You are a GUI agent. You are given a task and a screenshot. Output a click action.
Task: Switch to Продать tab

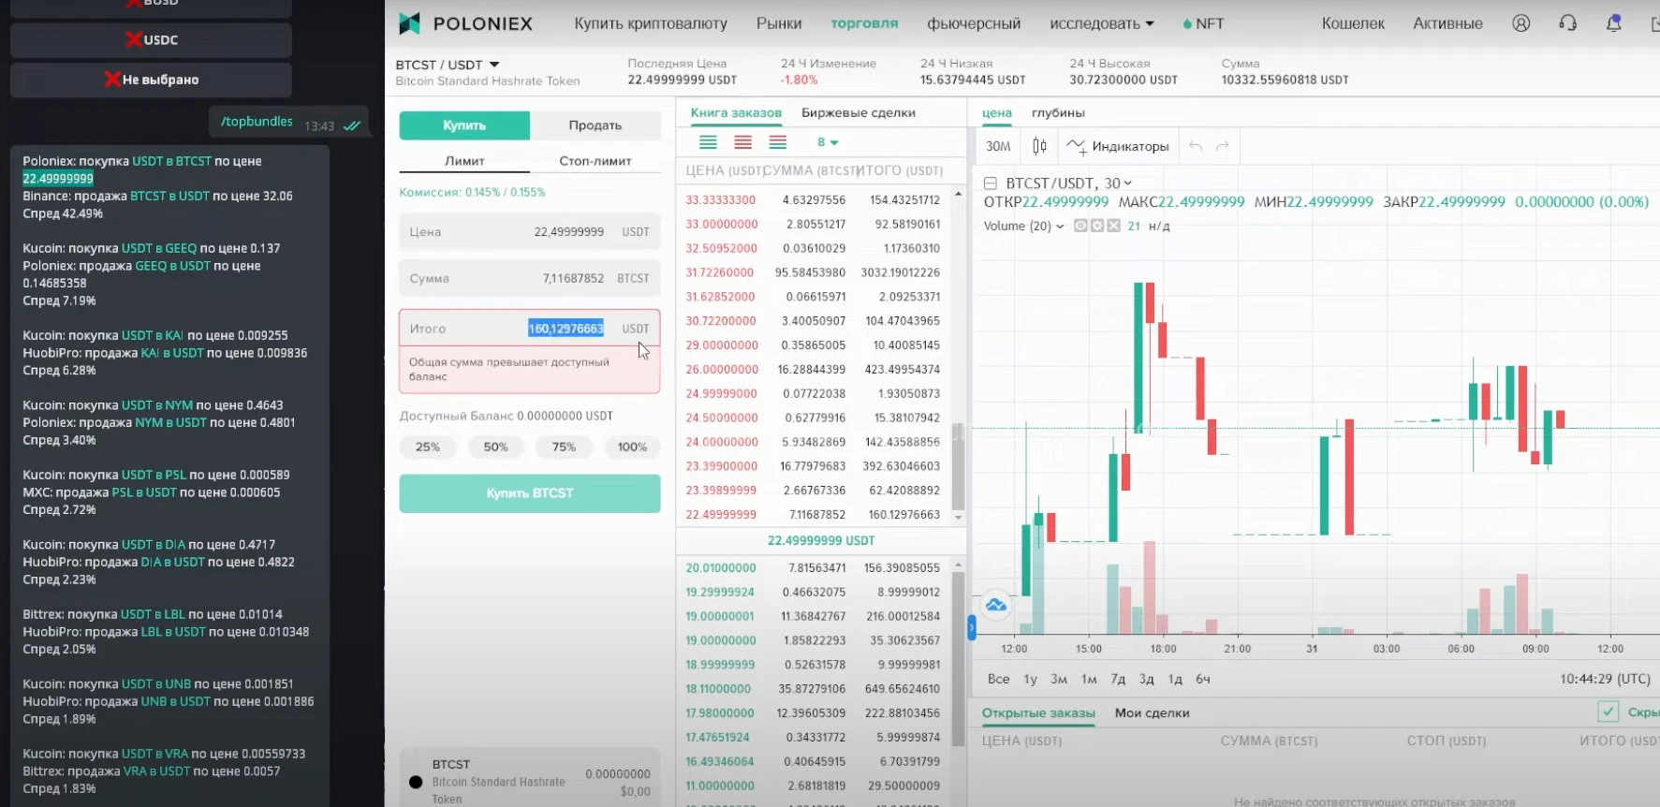point(595,125)
